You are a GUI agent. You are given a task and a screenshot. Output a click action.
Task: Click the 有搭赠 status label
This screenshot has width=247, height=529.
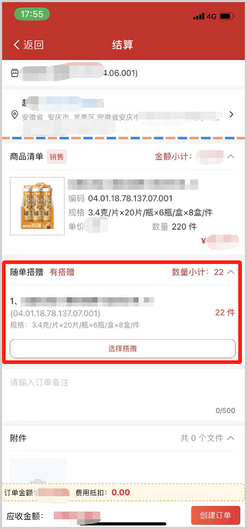[62, 272]
